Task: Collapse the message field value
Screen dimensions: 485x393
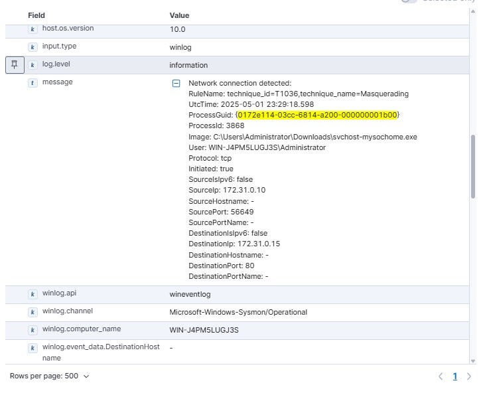Action: click(176, 83)
